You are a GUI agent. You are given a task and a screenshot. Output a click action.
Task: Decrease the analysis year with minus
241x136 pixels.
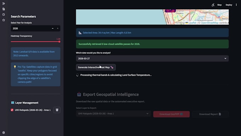[52, 28]
